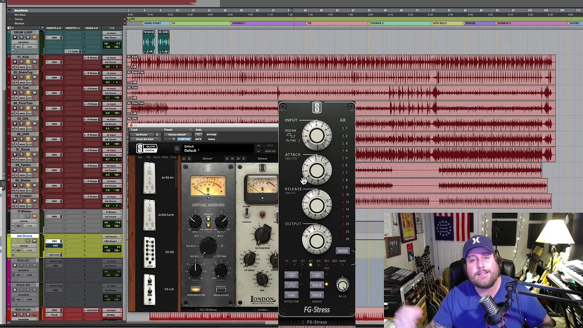The width and height of the screenshot is (583, 328).
Task: Select the AirEQ Earth module thumbnail
Action: tap(149, 215)
